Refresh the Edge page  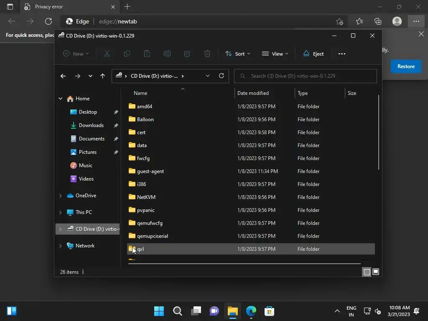point(48,21)
